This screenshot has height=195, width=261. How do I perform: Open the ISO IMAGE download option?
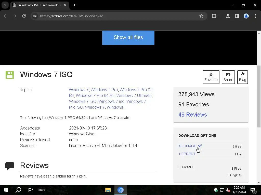tap(187, 146)
